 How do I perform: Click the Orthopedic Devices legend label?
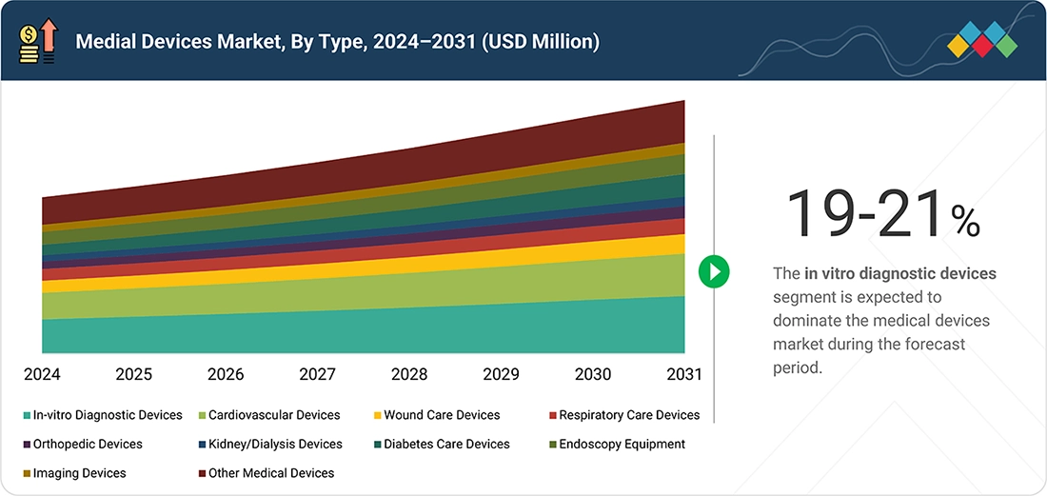(88, 444)
